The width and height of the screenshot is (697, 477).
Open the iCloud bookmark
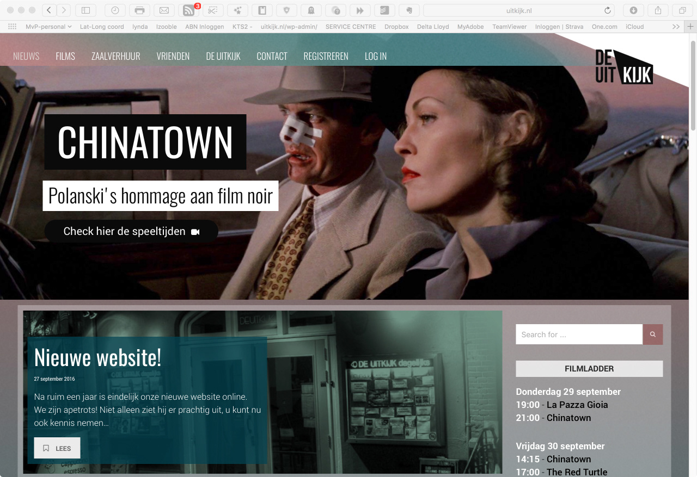(634, 27)
